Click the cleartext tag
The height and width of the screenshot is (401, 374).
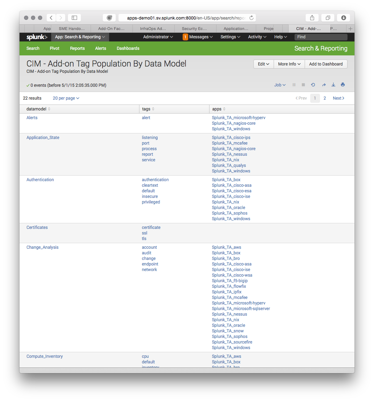tap(150, 185)
